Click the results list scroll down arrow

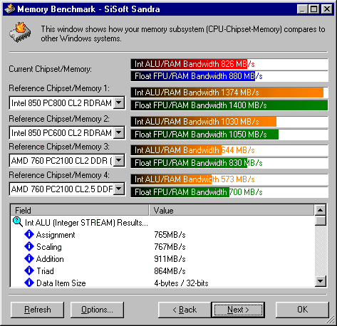click(x=321, y=281)
